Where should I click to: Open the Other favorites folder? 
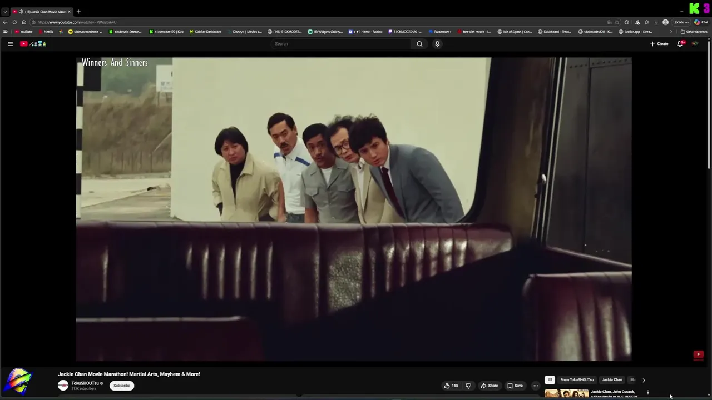[694, 32]
